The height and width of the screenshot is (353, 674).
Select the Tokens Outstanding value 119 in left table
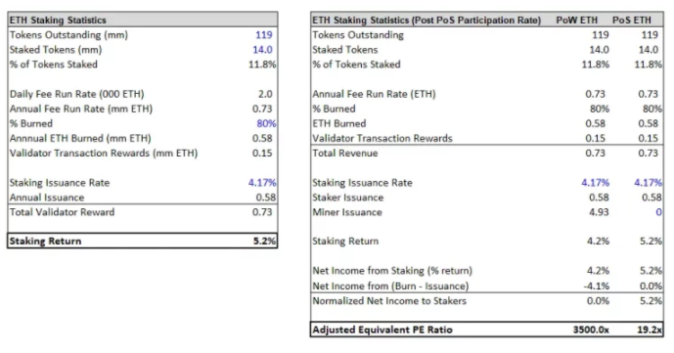[263, 35]
